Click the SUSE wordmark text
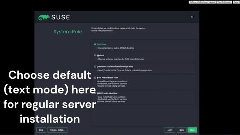This screenshot has height=135, width=240. pos(61,17)
